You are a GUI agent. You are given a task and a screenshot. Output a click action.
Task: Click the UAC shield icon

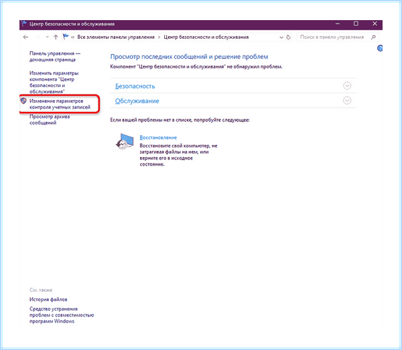(23, 101)
